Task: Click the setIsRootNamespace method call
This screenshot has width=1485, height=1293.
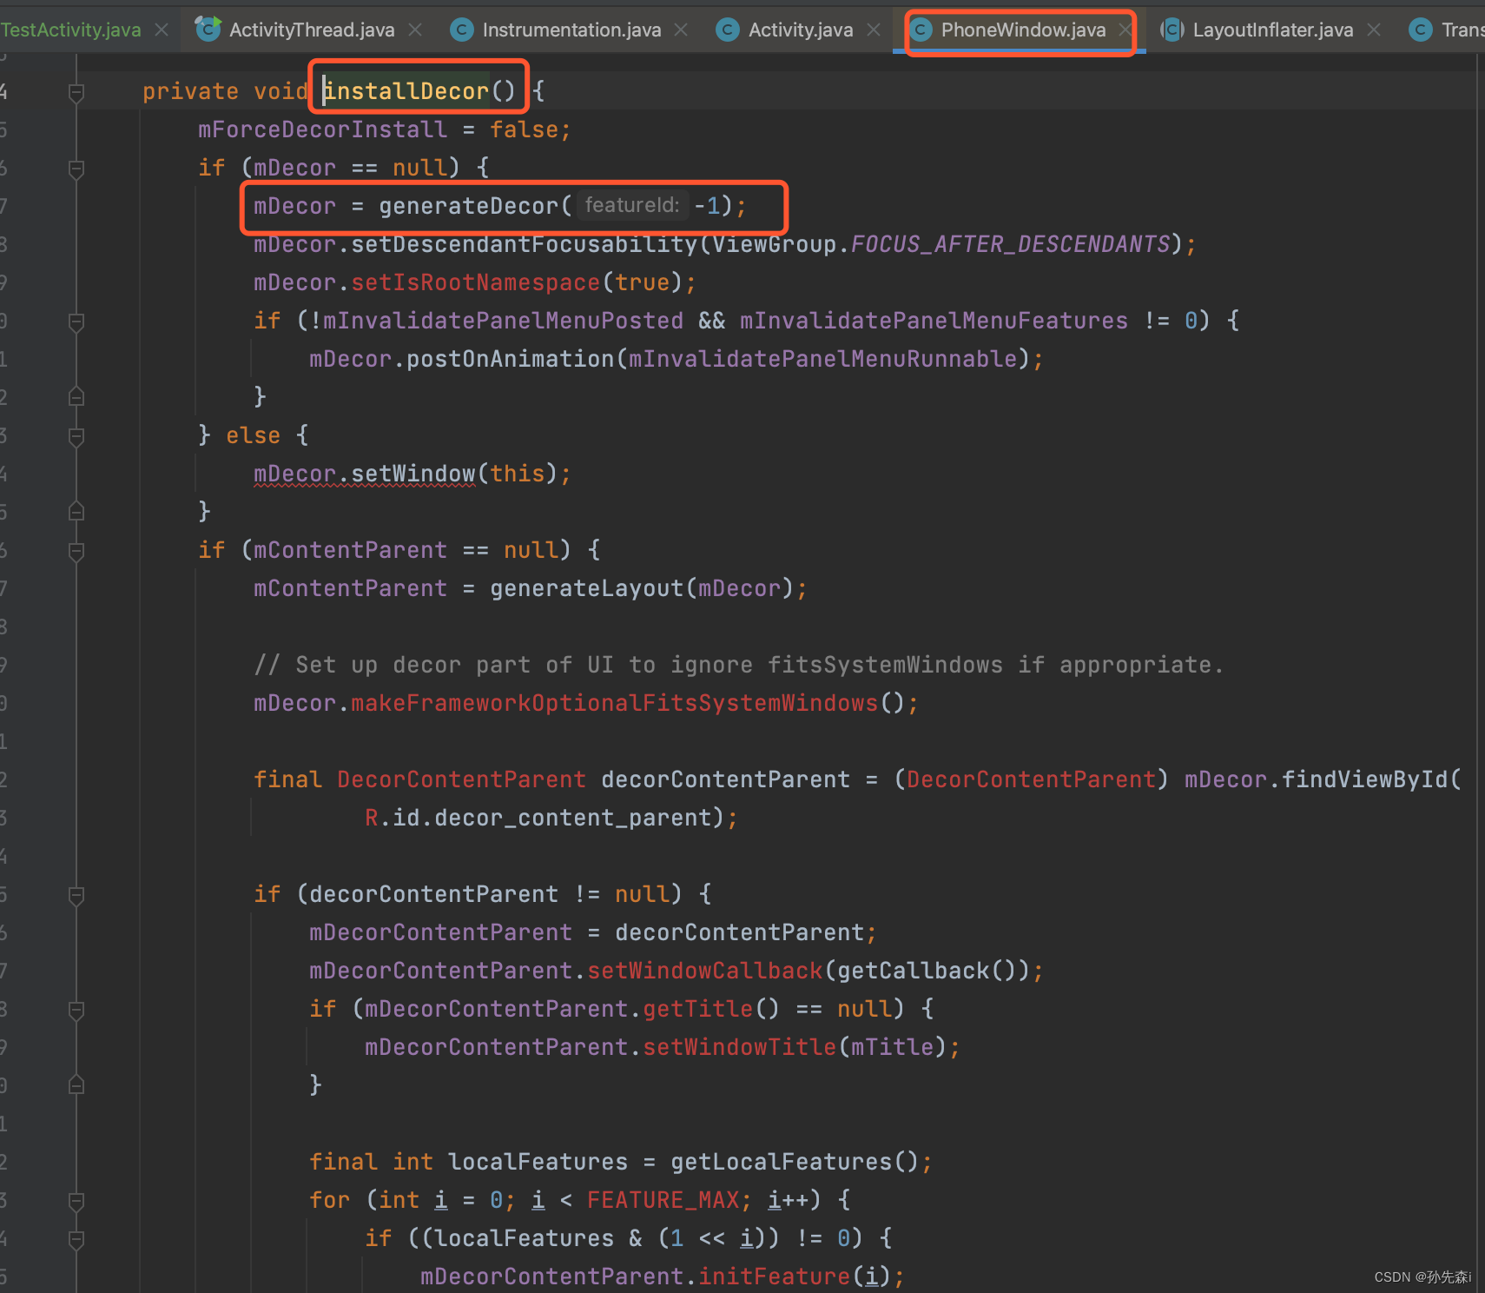Action: pyautogui.click(x=476, y=282)
